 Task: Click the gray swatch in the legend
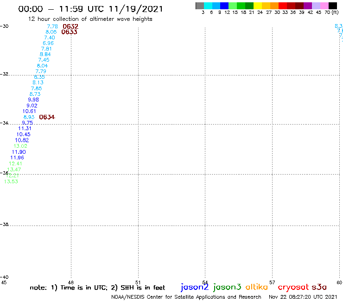200,6
